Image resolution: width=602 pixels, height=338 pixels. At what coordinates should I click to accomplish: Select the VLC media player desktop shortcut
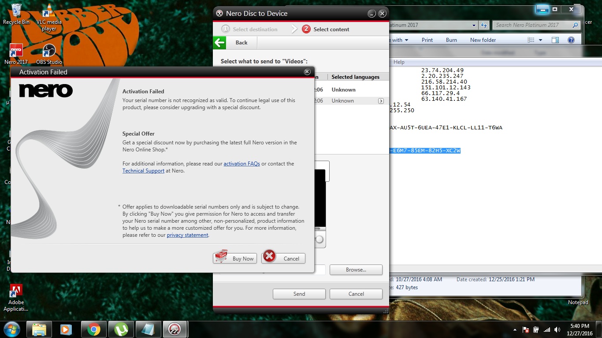[x=49, y=18]
